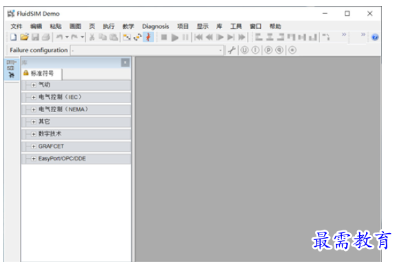Open the 项目 menu
397x262 pixels.
182,26
